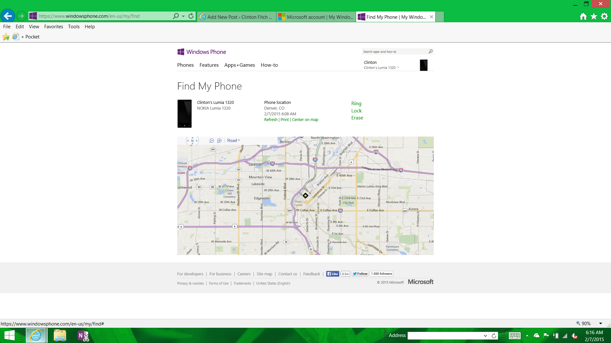Click the + Pocket bookmarklet

(27, 37)
